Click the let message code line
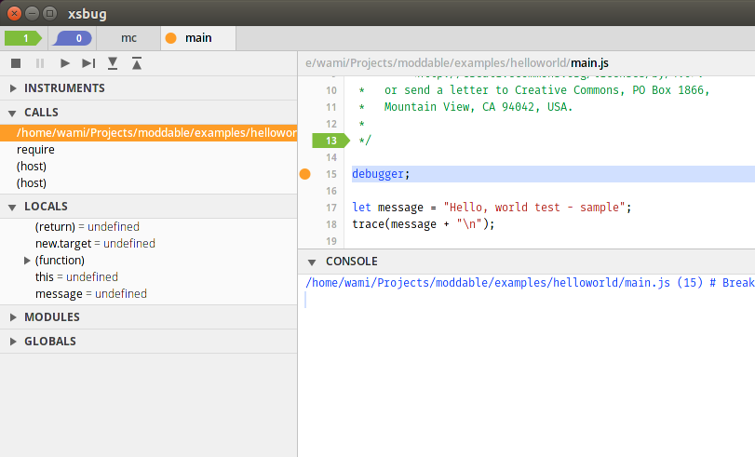The height and width of the screenshot is (457, 755). [x=492, y=208]
